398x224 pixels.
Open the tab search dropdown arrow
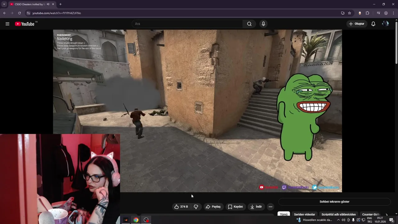coord(4,4)
